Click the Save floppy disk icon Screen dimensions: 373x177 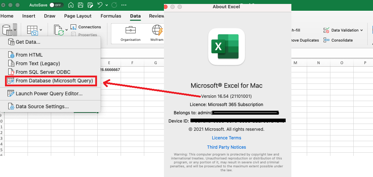81,5
